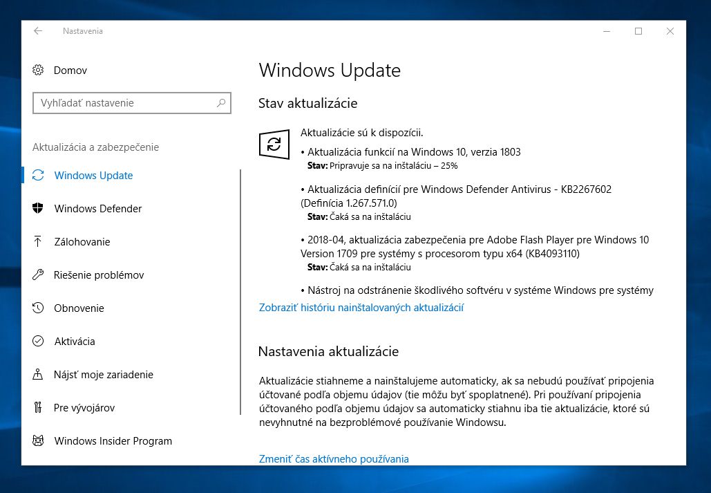The height and width of the screenshot is (493, 711).
Task: Click the Nastavenia window title
Action: [82, 31]
